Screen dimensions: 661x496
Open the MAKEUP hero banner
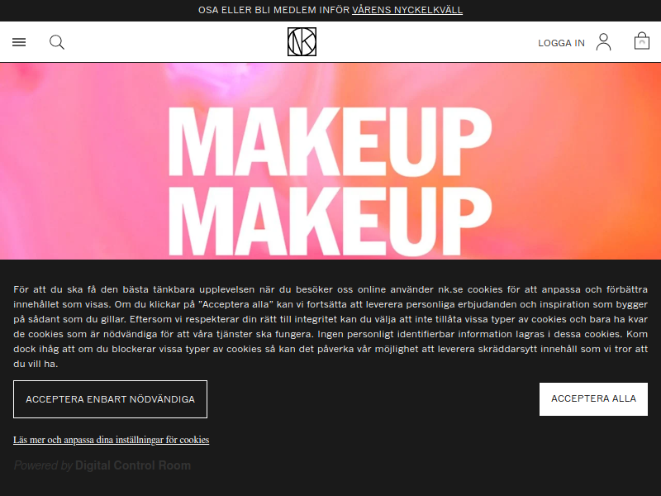coord(330,161)
